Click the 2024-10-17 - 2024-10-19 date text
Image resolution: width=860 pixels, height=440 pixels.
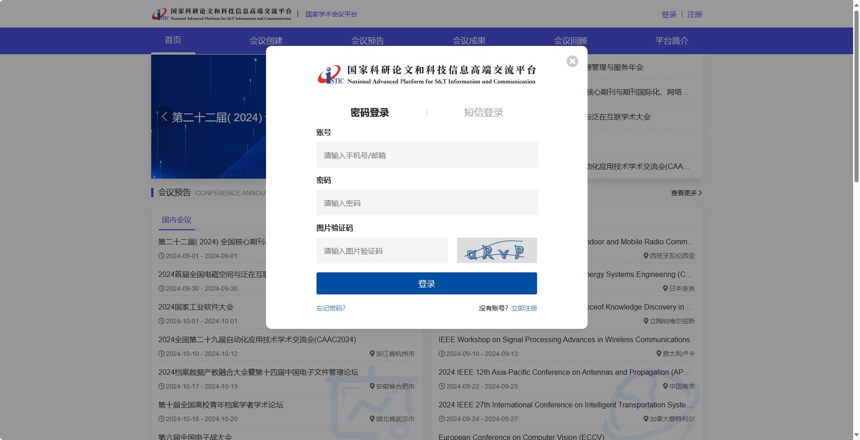pyautogui.click(x=202, y=386)
